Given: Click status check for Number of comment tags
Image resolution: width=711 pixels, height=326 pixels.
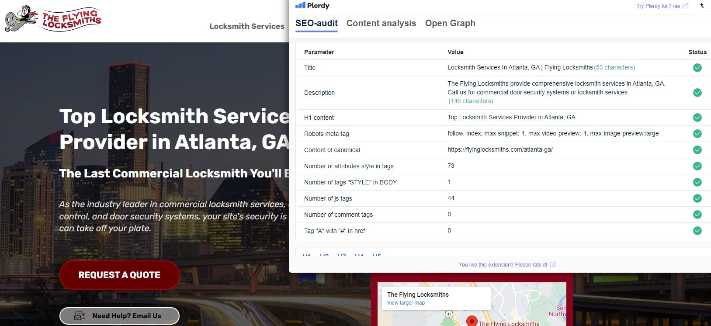Looking at the screenshot, I should [x=697, y=215].
